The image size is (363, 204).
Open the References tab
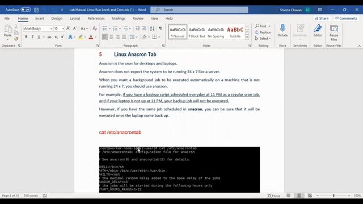(96, 18)
